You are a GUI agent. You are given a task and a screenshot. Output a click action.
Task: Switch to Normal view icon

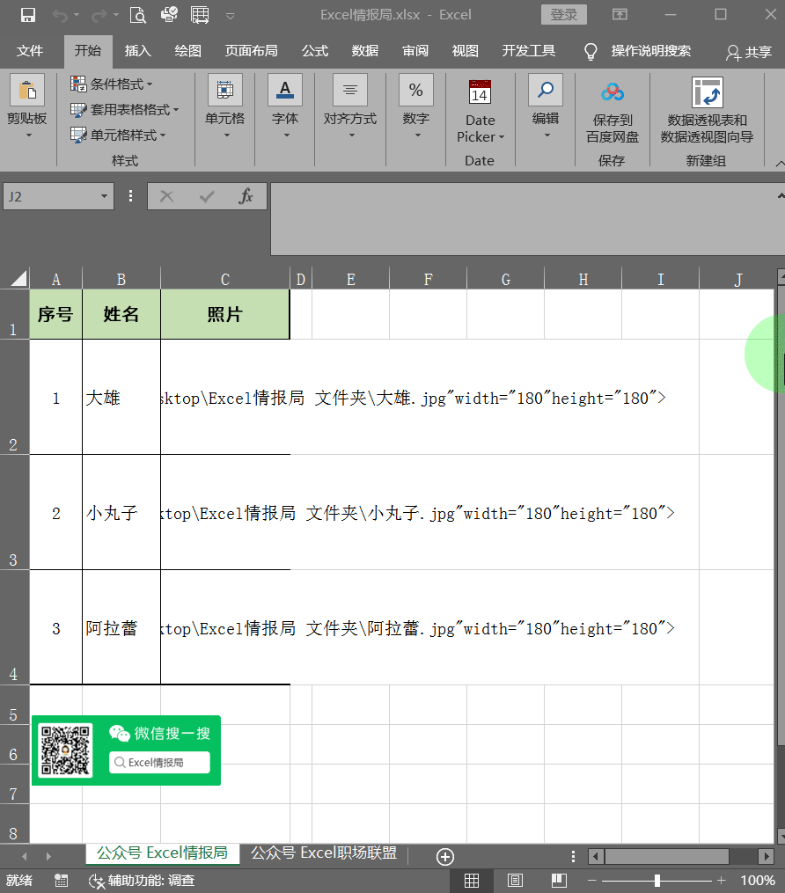coord(472,881)
